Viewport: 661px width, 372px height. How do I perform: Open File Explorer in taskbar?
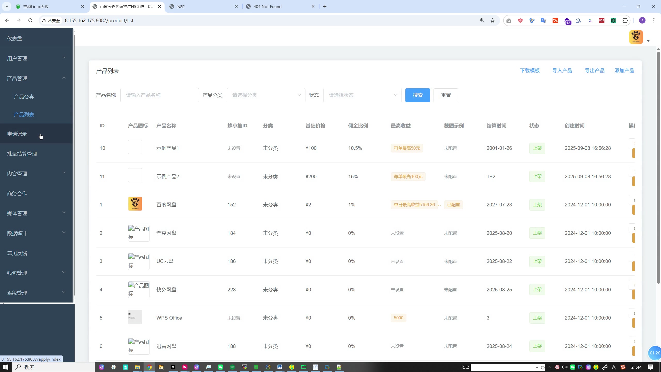(137, 367)
